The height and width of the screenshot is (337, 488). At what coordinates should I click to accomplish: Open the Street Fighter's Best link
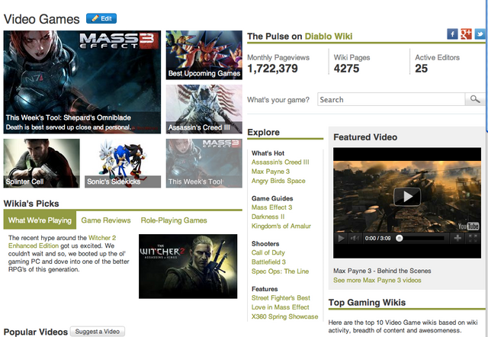pyautogui.click(x=281, y=298)
